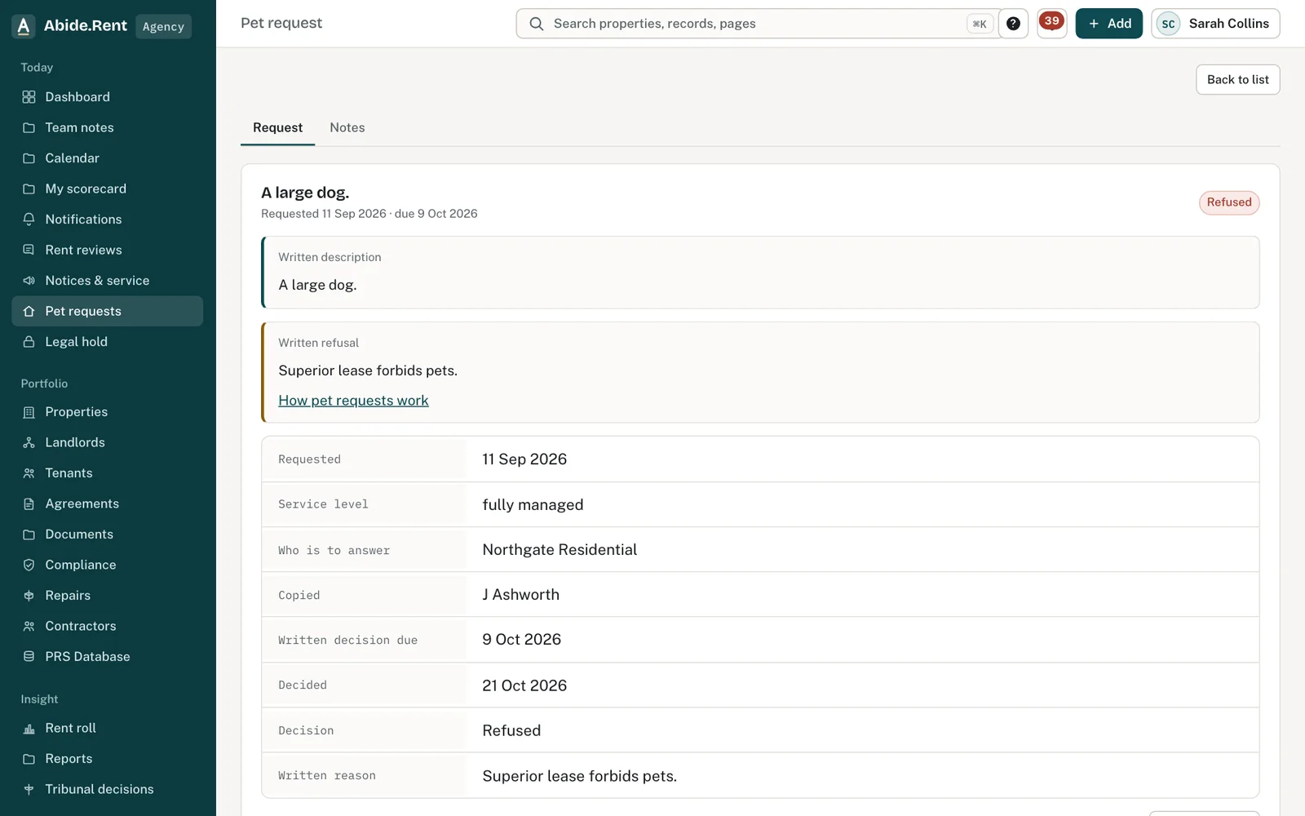1305x816 pixels.
Task: Click the Back to list button
Action: (1237, 79)
